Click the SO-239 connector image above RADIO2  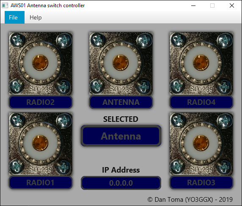point(41,63)
